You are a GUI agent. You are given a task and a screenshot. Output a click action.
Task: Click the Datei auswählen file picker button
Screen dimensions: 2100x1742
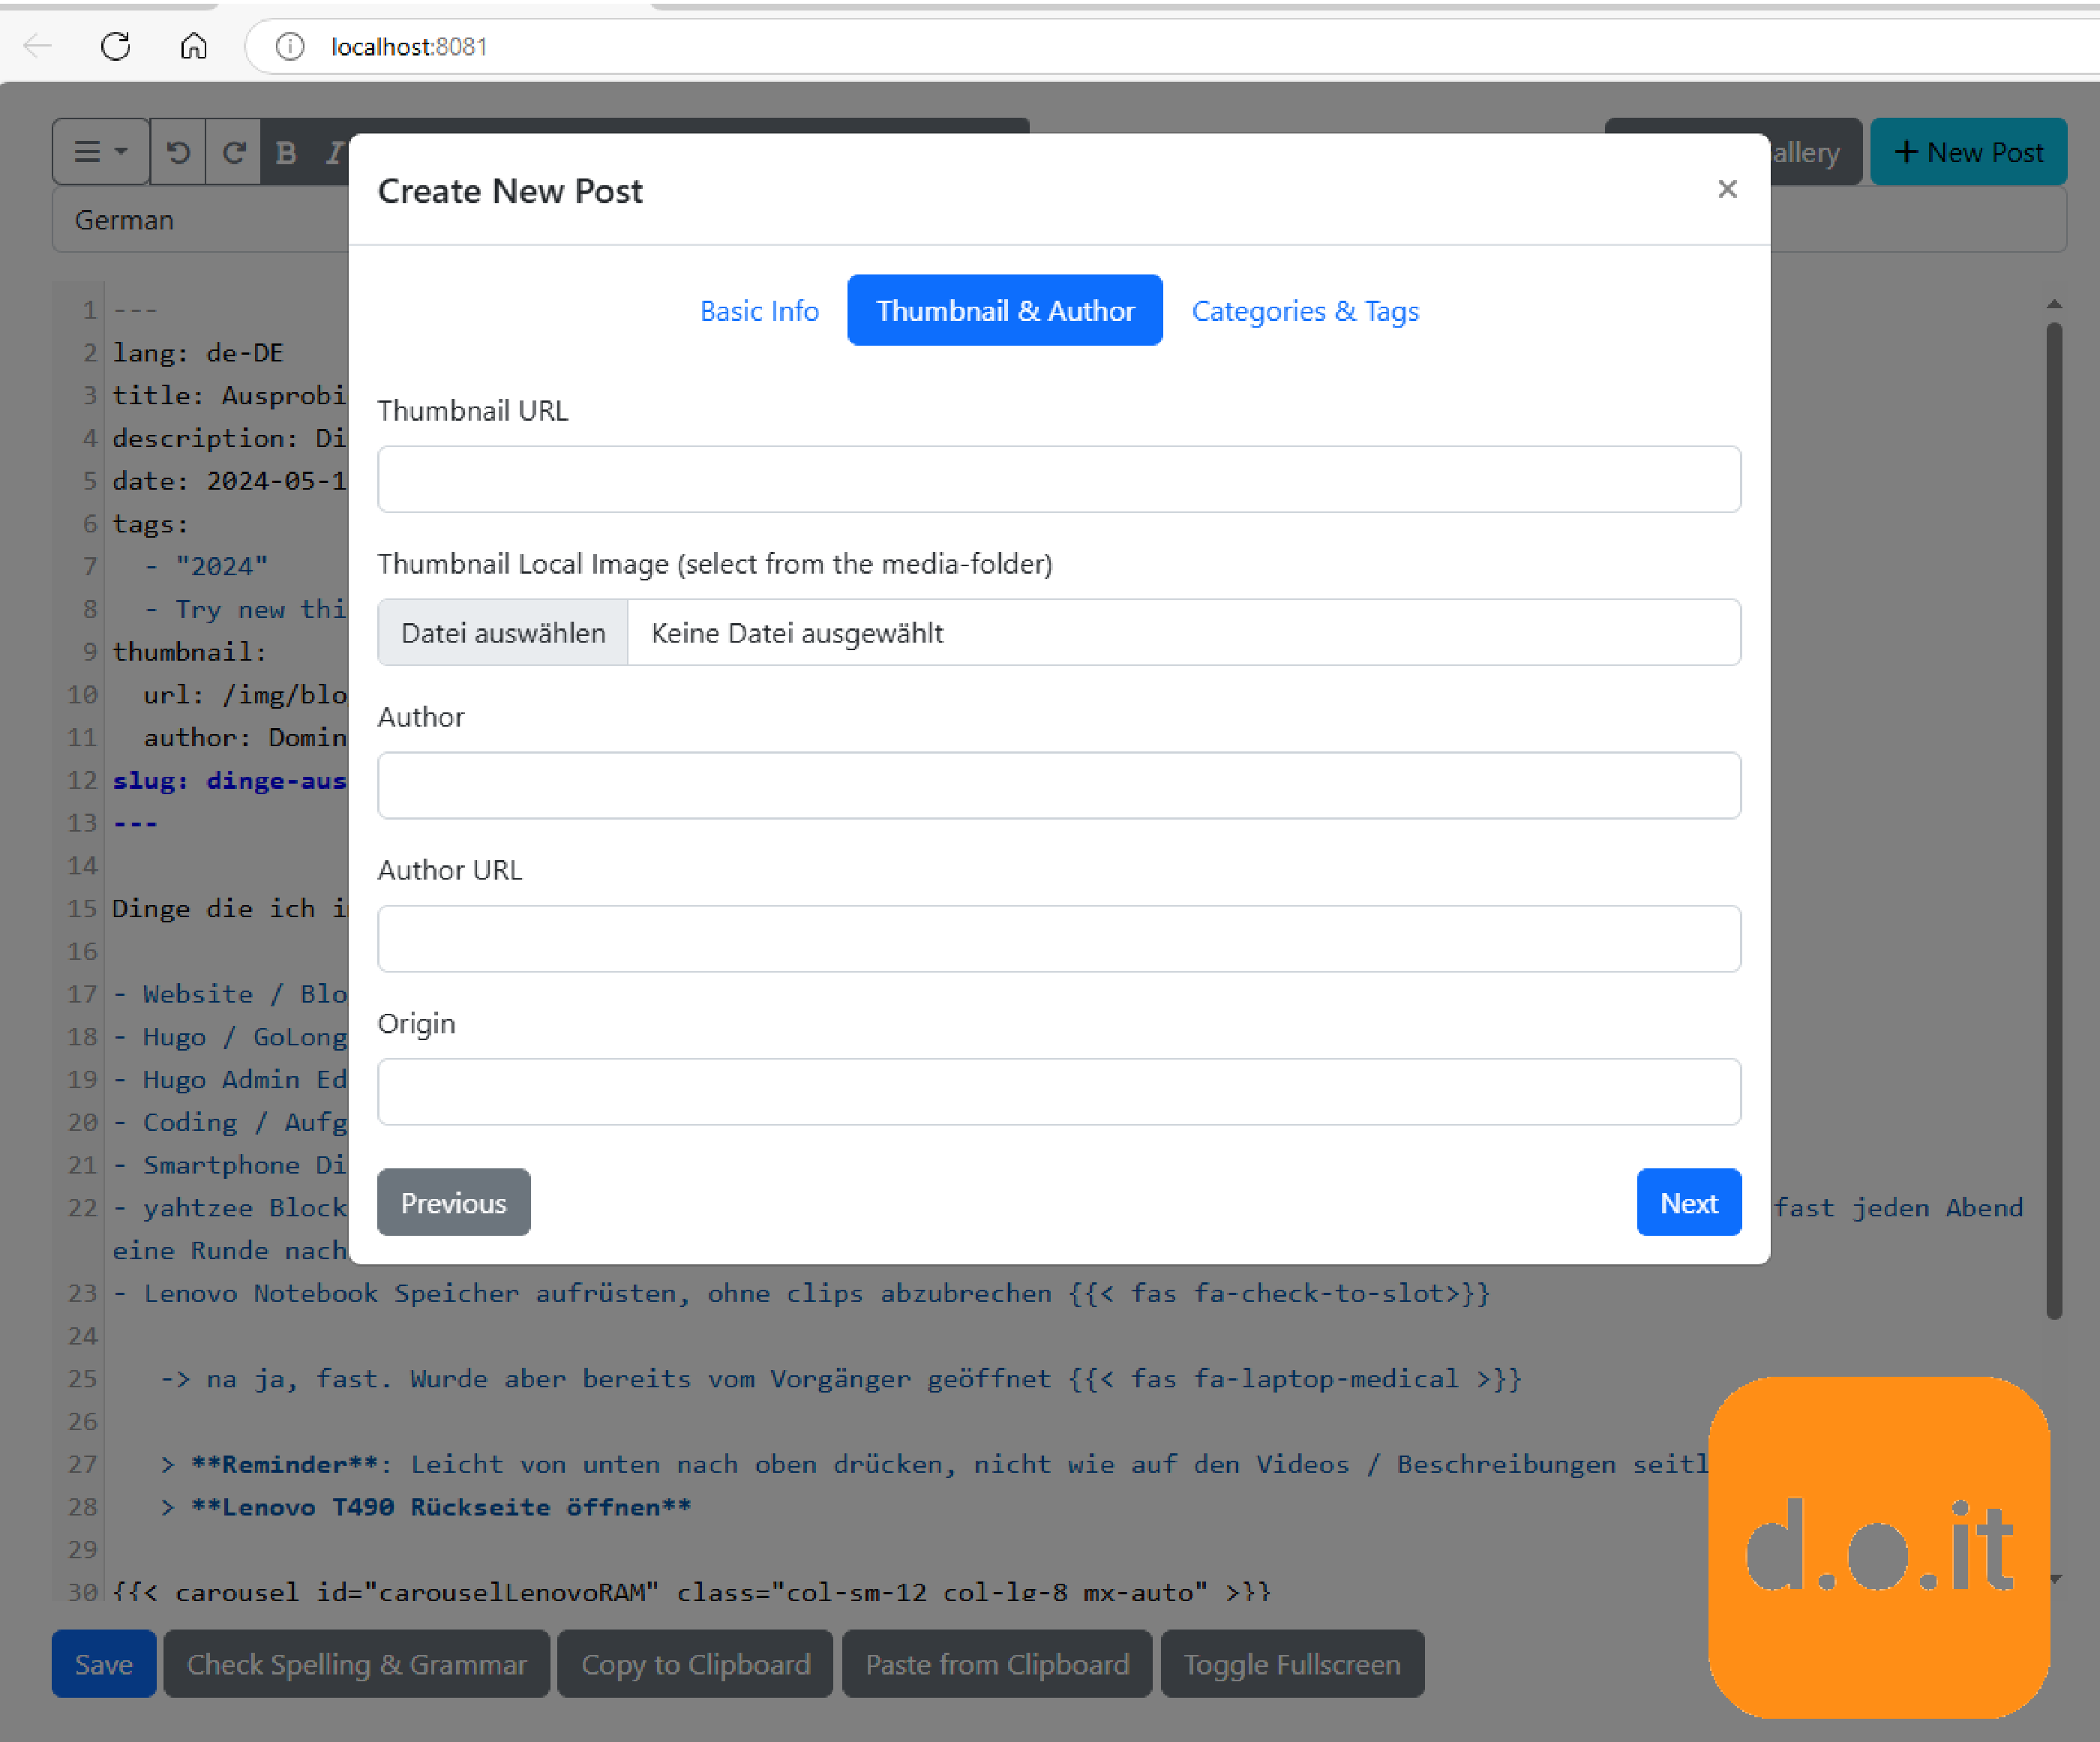[502, 633]
